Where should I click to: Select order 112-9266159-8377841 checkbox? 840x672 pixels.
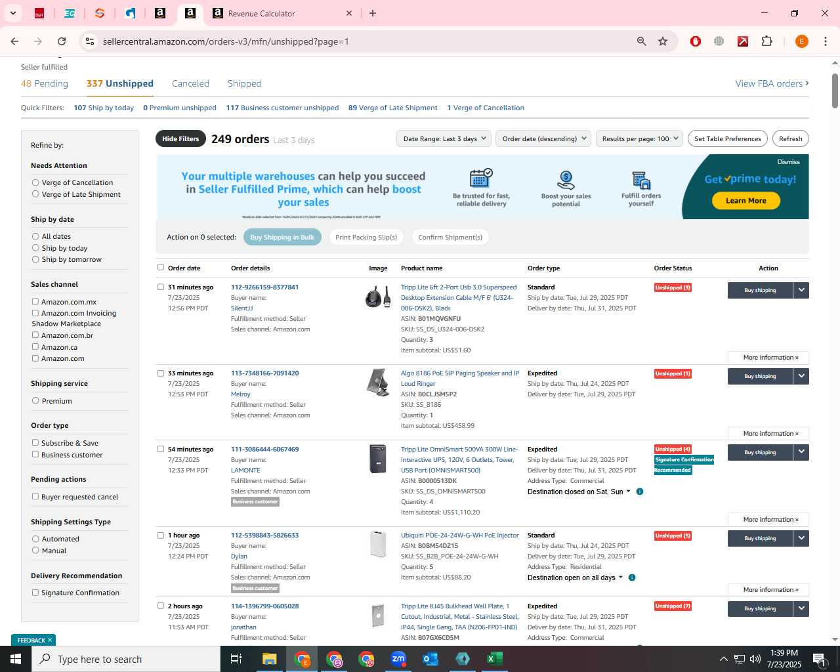pos(161,287)
